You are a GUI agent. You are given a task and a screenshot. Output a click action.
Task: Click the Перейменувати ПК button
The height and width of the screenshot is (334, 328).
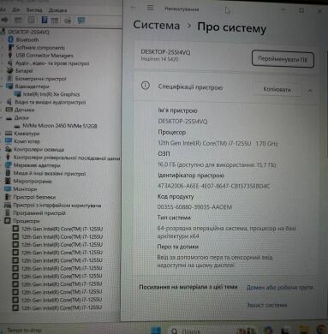[x=283, y=59]
